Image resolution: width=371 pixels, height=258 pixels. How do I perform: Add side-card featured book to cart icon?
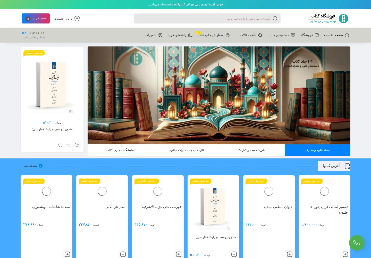point(77,145)
